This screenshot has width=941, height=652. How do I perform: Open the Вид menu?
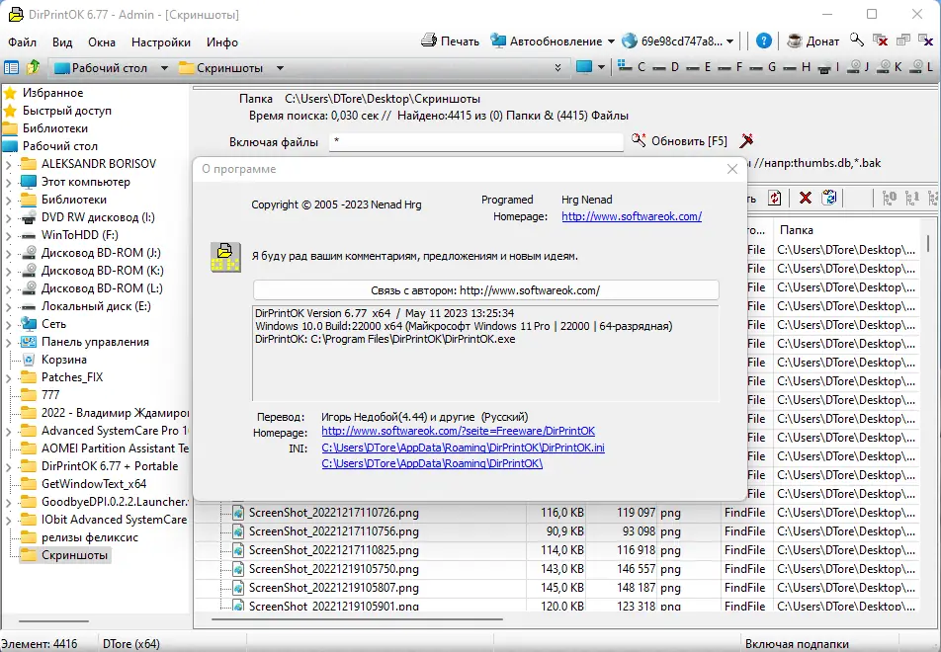pos(62,42)
